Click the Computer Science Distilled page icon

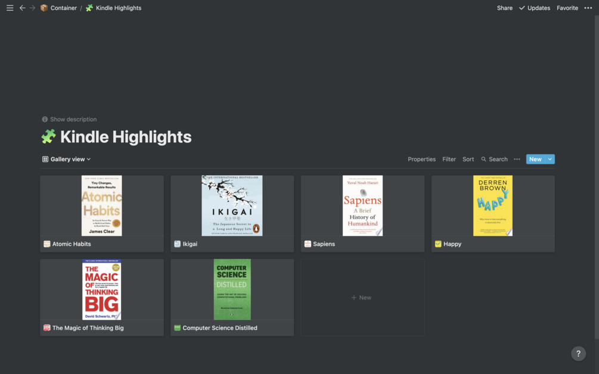tap(177, 328)
